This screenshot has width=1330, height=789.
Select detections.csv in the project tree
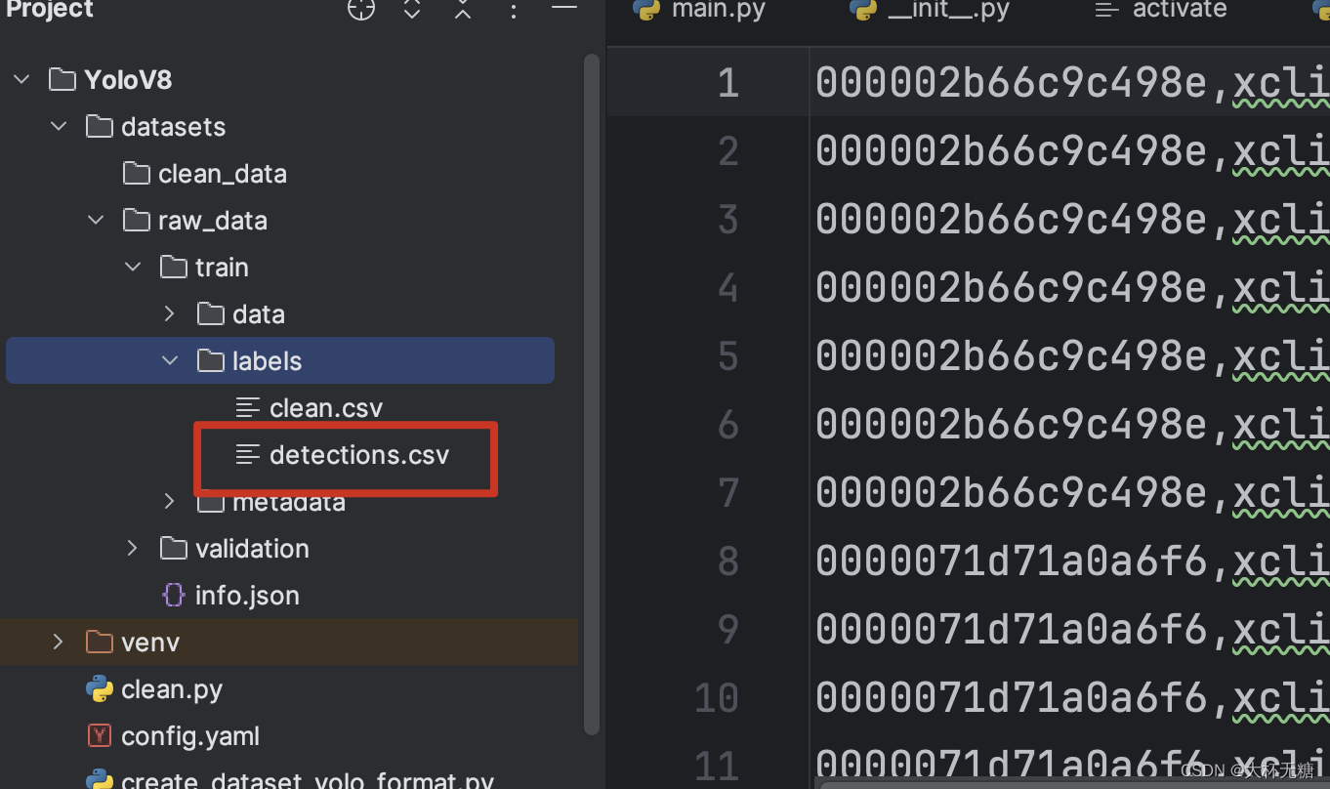click(358, 455)
